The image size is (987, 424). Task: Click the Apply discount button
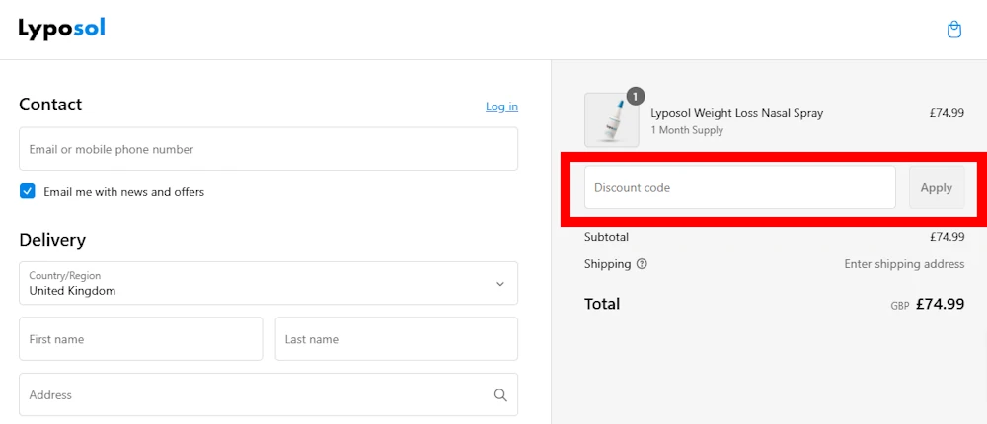coord(937,187)
